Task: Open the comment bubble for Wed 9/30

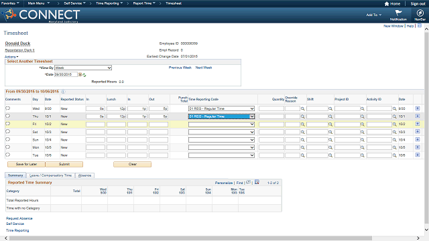Action: pos(7,108)
